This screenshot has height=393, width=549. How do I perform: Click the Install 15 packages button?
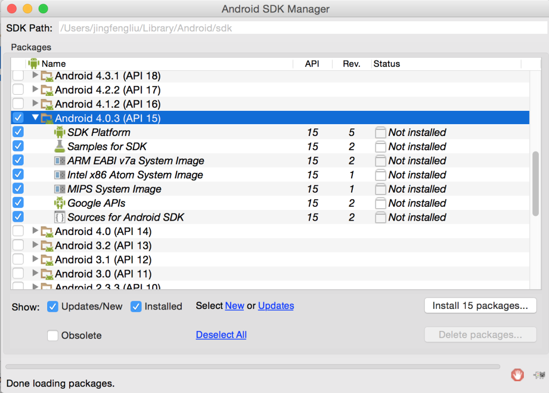[x=480, y=306]
